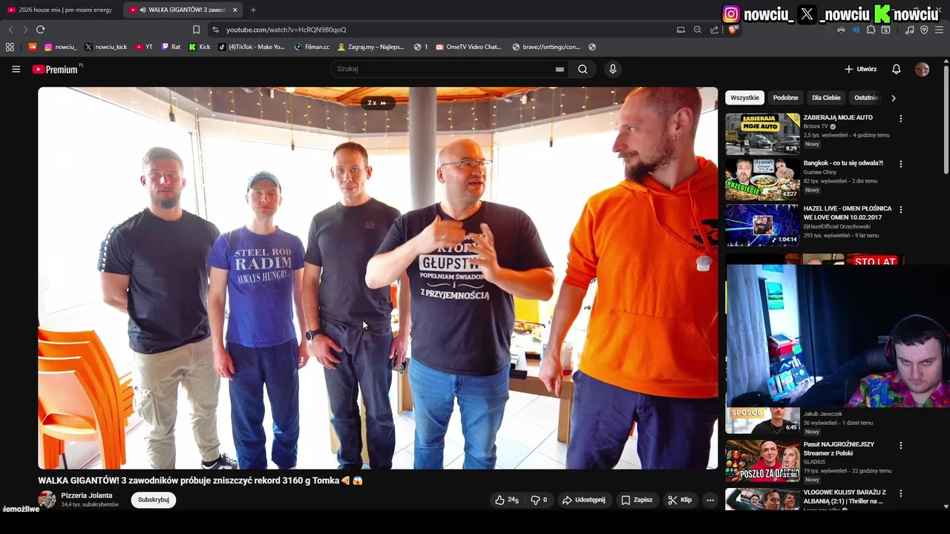Bookmark this page with the bookmark icon
The image size is (950, 534).
tap(196, 30)
